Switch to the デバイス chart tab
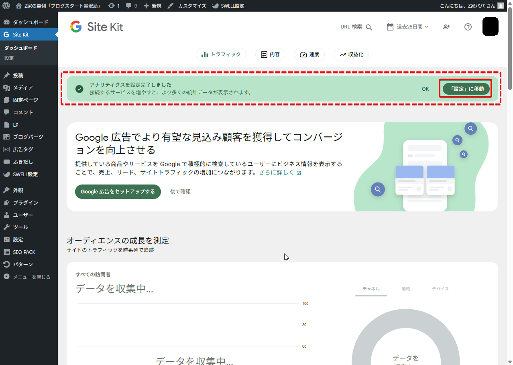This screenshot has height=365, width=513. pyautogui.click(x=440, y=289)
